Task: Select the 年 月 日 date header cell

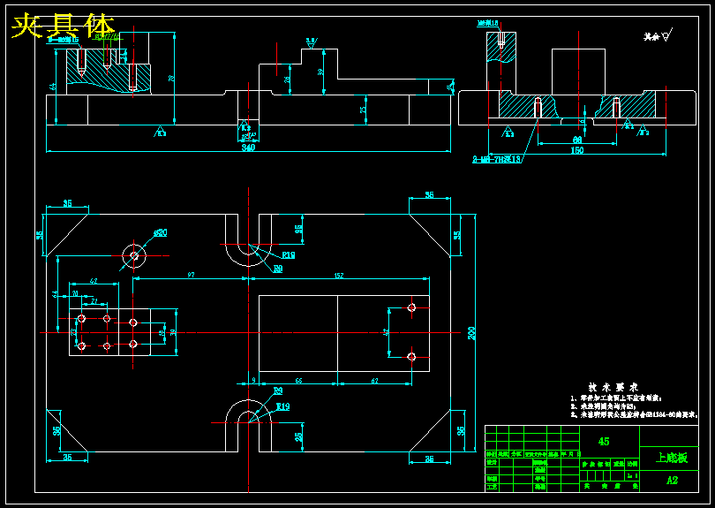Action: pos(570,455)
